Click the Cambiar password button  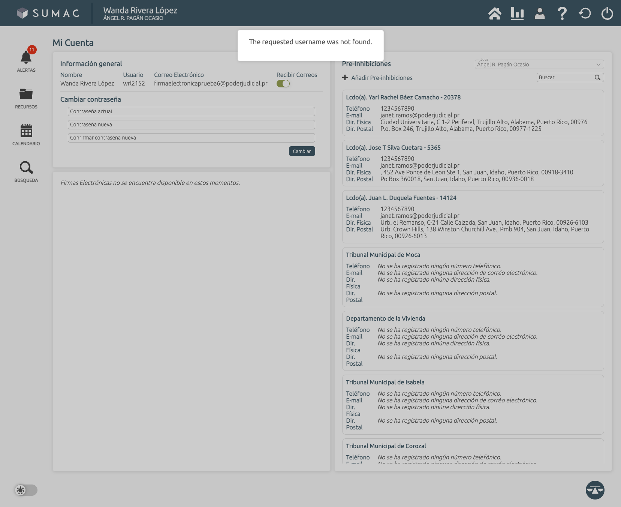click(302, 151)
